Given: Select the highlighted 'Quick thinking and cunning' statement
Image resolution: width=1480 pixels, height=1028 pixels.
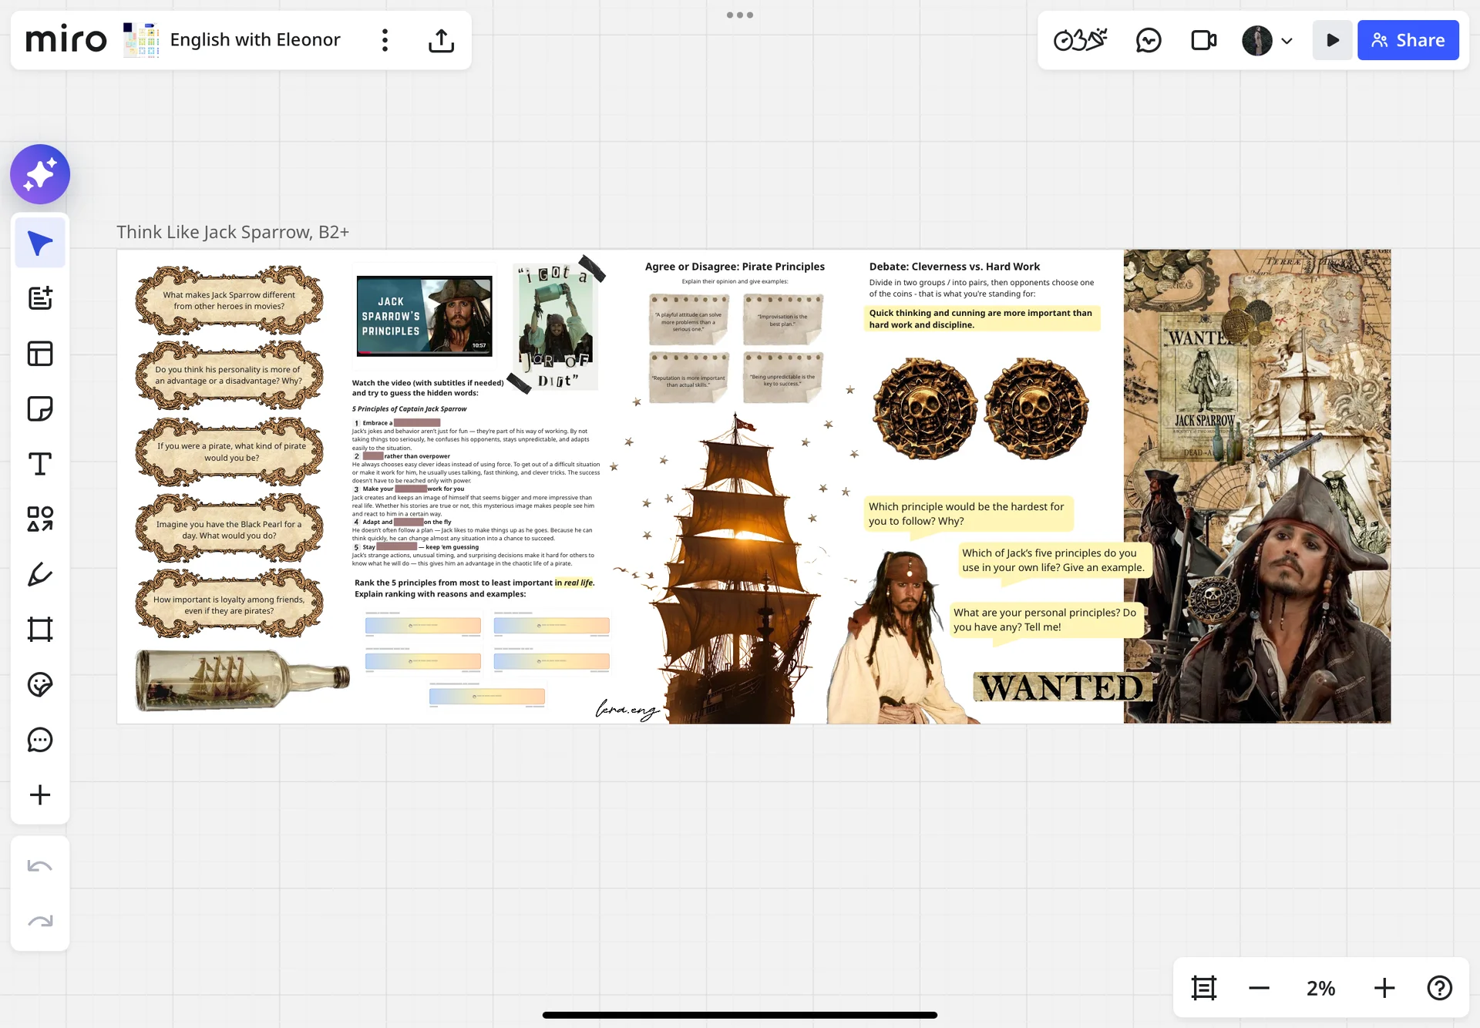Looking at the screenshot, I should (x=981, y=319).
